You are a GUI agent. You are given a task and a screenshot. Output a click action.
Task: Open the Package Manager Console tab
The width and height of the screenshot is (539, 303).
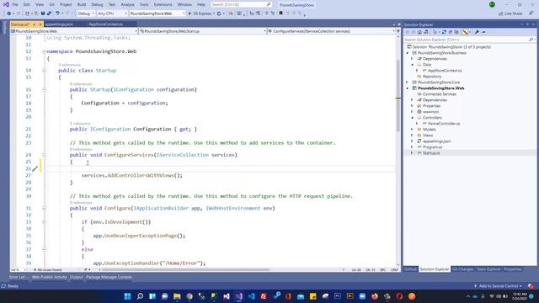point(109,277)
